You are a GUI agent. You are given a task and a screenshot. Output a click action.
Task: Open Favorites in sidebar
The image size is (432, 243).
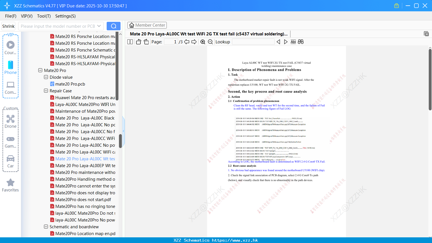coord(10,186)
